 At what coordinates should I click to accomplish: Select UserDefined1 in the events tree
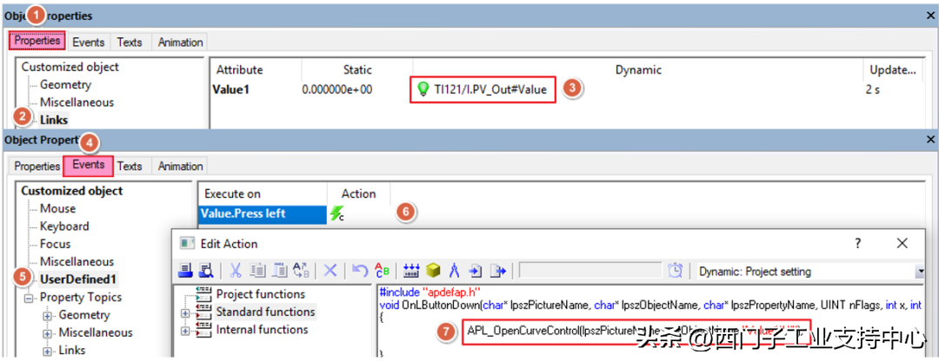(77, 279)
